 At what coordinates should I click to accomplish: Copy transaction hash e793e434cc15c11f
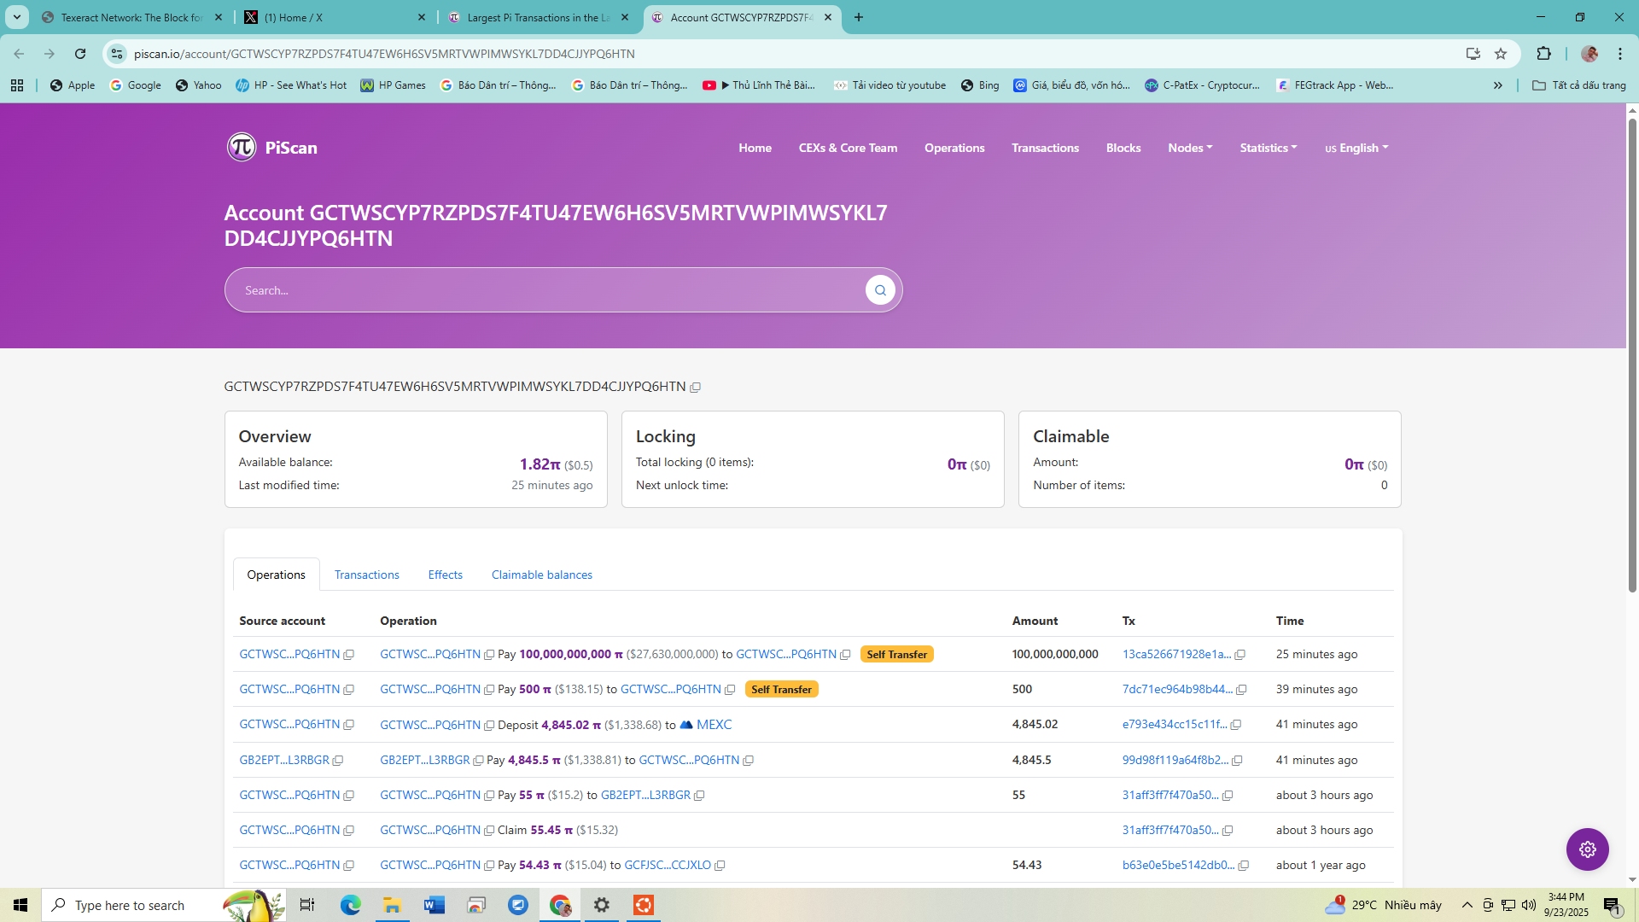1236,725
